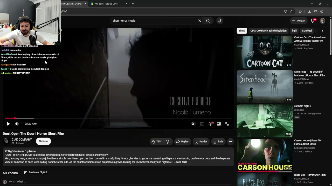Image resolution: width=332 pixels, height=186 pixels.
Task: Click the install app icon in address bar
Action: (x=286, y=11)
